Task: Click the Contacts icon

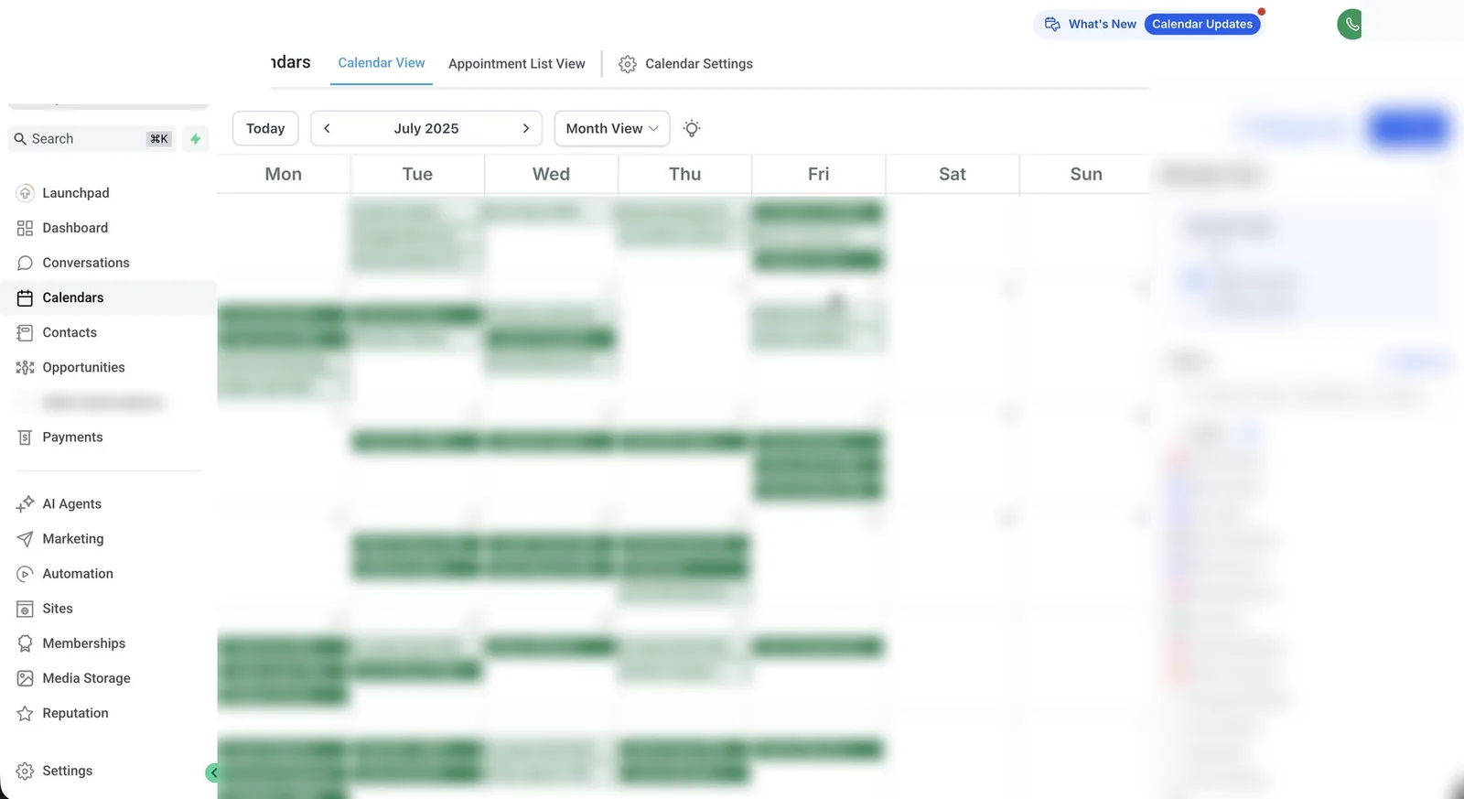Action: click(25, 332)
